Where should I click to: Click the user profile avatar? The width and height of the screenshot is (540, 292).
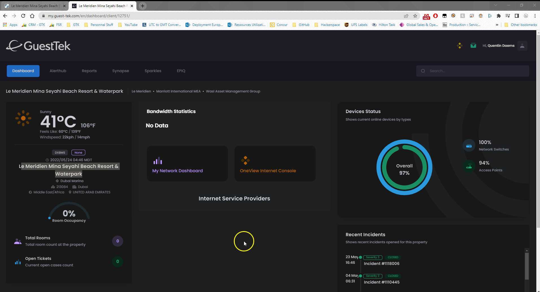(x=522, y=46)
